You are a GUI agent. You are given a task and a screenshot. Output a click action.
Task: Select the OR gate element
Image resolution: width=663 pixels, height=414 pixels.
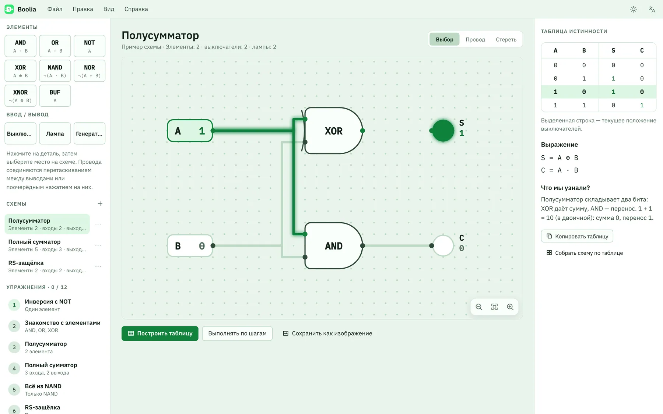pyautogui.click(x=55, y=46)
